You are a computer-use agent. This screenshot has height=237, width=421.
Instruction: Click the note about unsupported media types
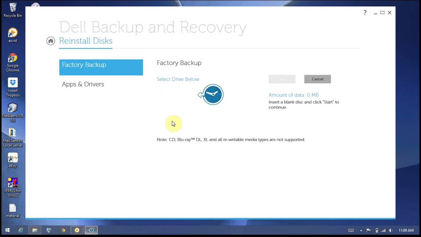231,140
